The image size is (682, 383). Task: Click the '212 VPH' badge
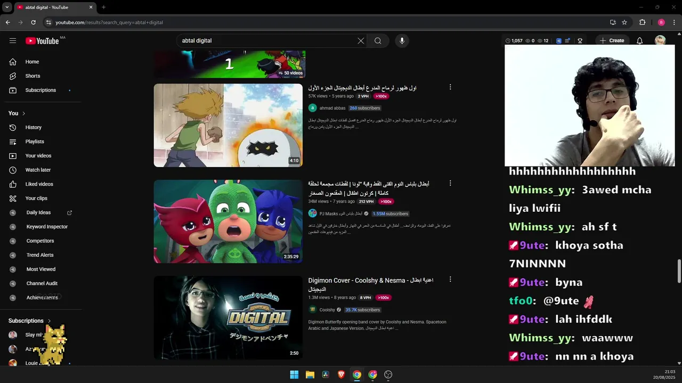pyautogui.click(x=366, y=202)
